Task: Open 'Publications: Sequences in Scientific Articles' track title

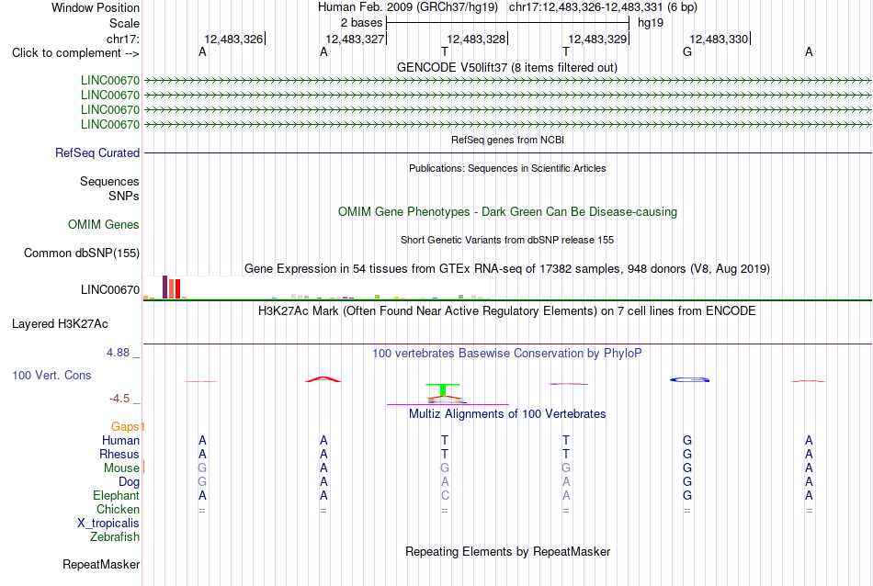Action: [x=507, y=168]
